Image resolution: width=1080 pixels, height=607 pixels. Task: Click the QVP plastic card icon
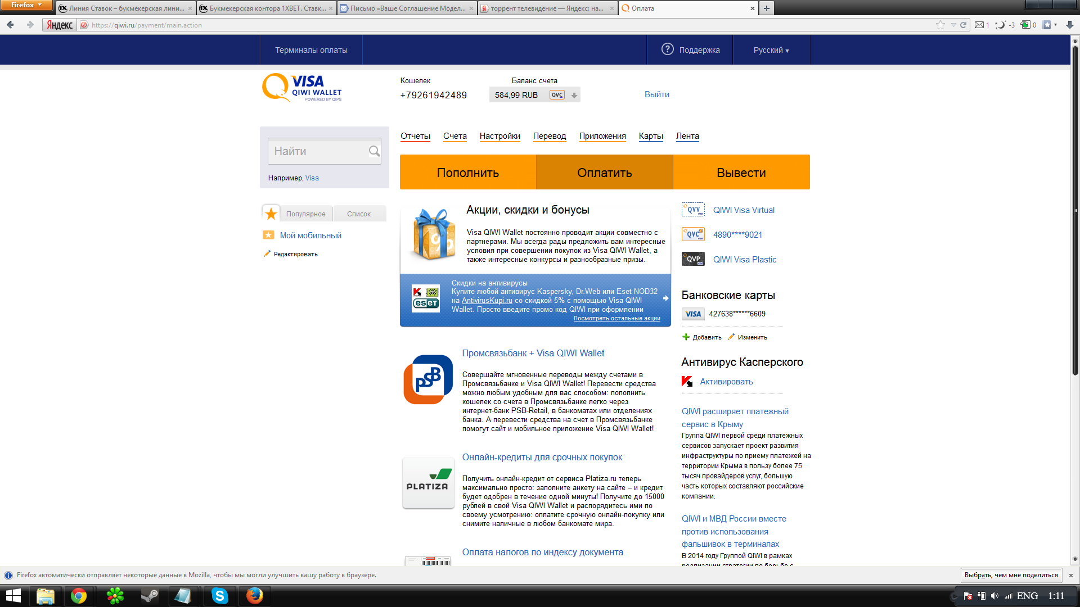[693, 259]
